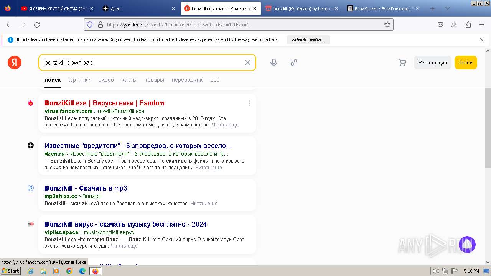Open search filter settings icon

point(294,62)
